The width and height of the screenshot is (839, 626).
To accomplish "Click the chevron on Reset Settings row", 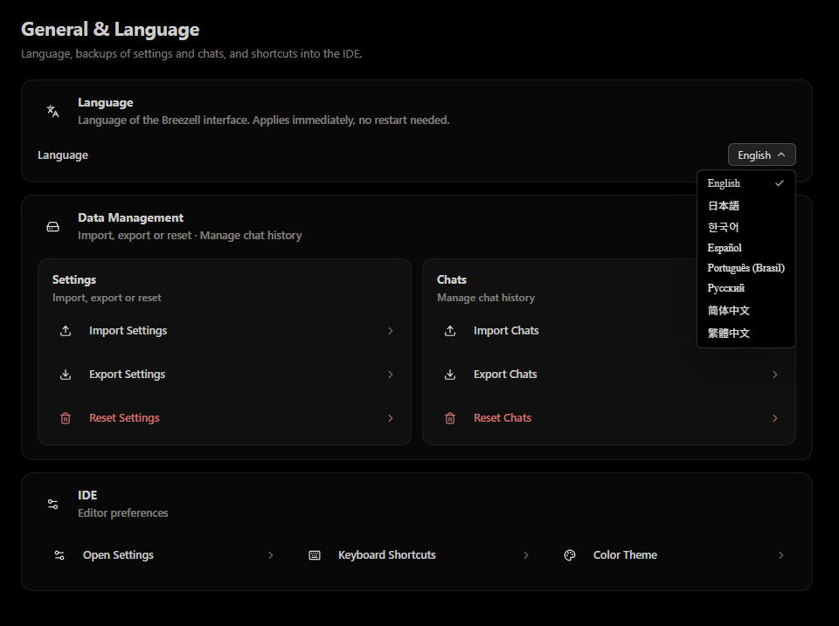I will pos(391,418).
